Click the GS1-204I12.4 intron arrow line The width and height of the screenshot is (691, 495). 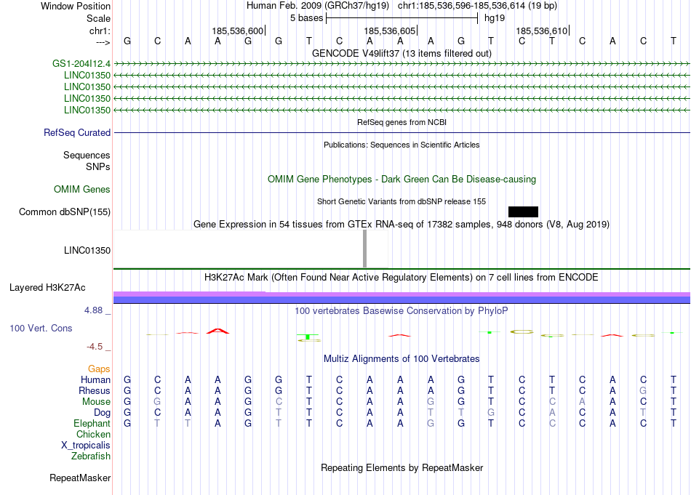click(x=402, y=64)
